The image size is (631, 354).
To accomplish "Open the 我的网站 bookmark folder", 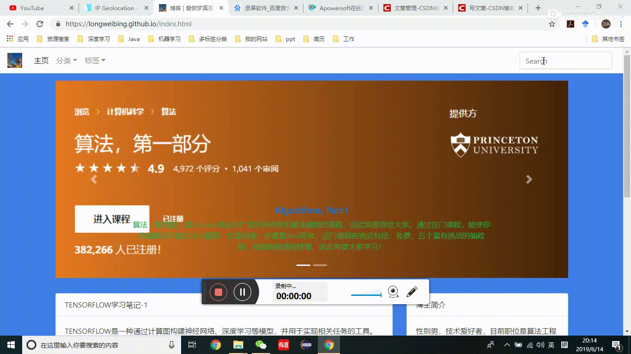I will click(251, 39).
